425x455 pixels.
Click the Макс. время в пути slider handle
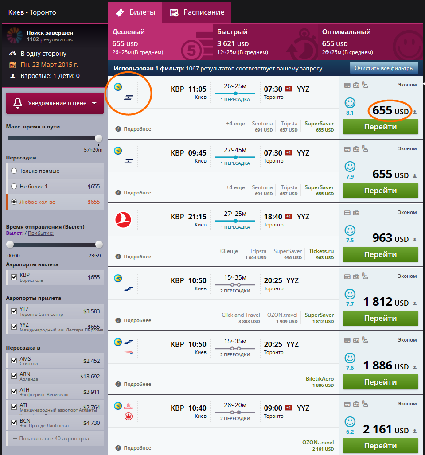pyautogui.click(x=98, y=139)
